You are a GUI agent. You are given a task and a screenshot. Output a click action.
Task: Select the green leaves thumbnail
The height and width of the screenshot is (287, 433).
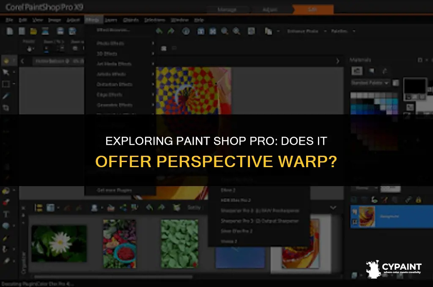(179, 244)
